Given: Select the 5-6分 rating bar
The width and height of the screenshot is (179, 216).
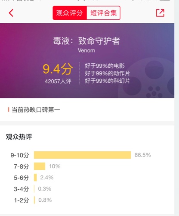Looking at the screenshot, I should point(35,178).
